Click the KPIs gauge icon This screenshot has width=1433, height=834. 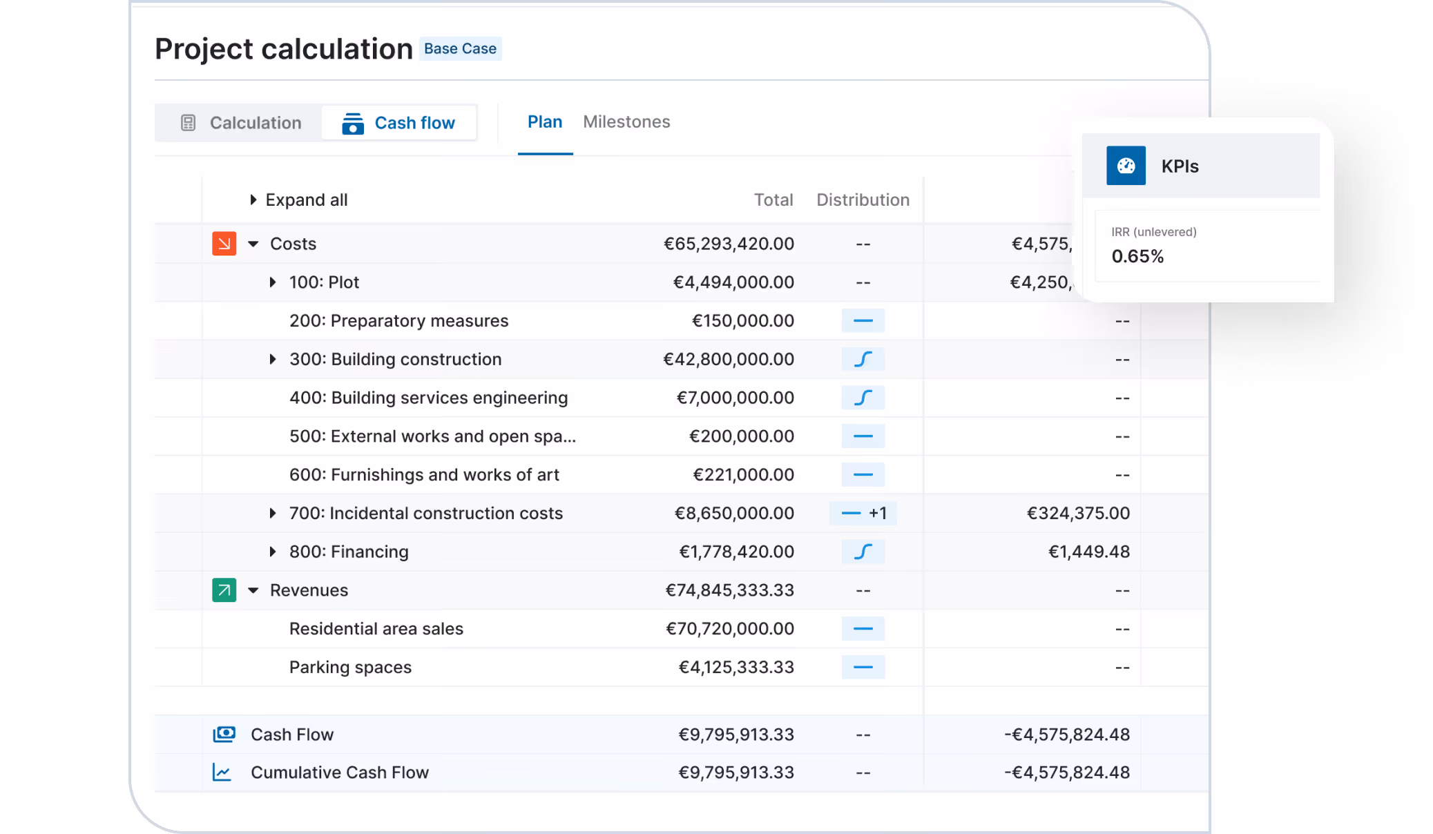click(1126, 166)
